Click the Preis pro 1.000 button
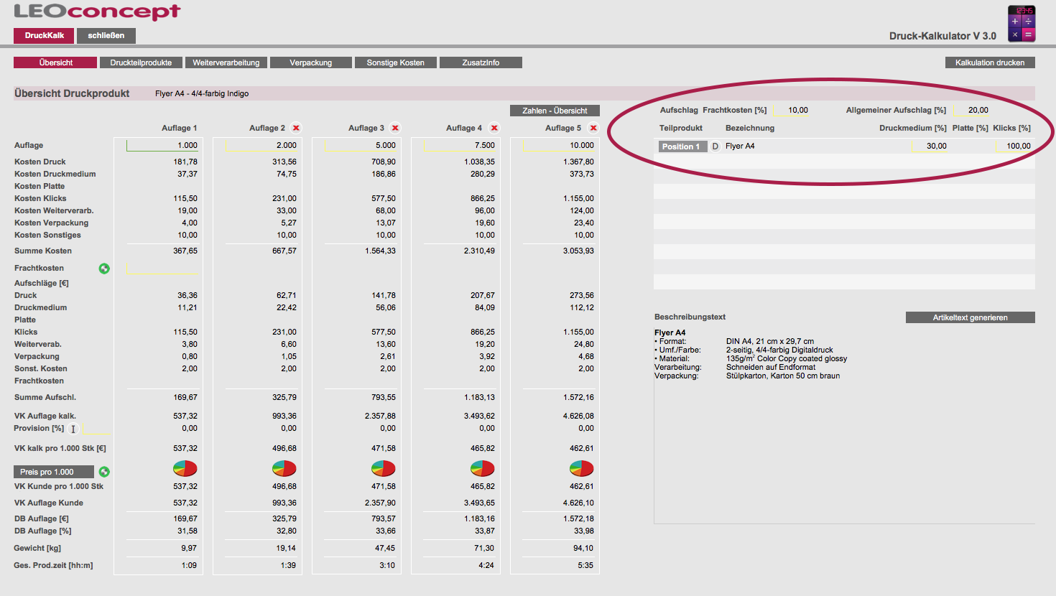This screenshot has width=1056, height=596. point(54,472)
